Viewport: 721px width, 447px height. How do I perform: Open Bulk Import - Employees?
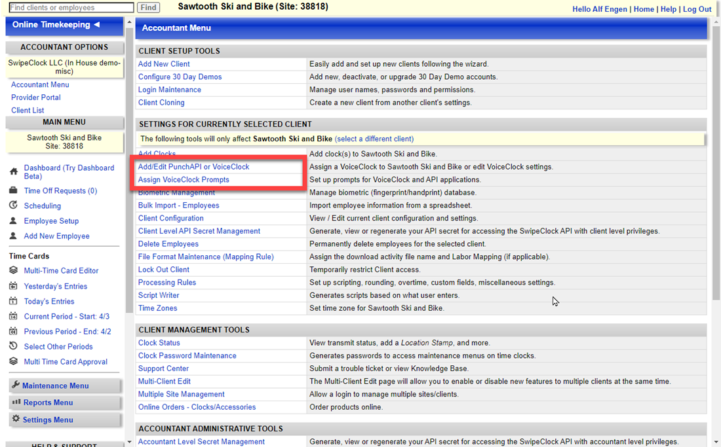(178, 205)
